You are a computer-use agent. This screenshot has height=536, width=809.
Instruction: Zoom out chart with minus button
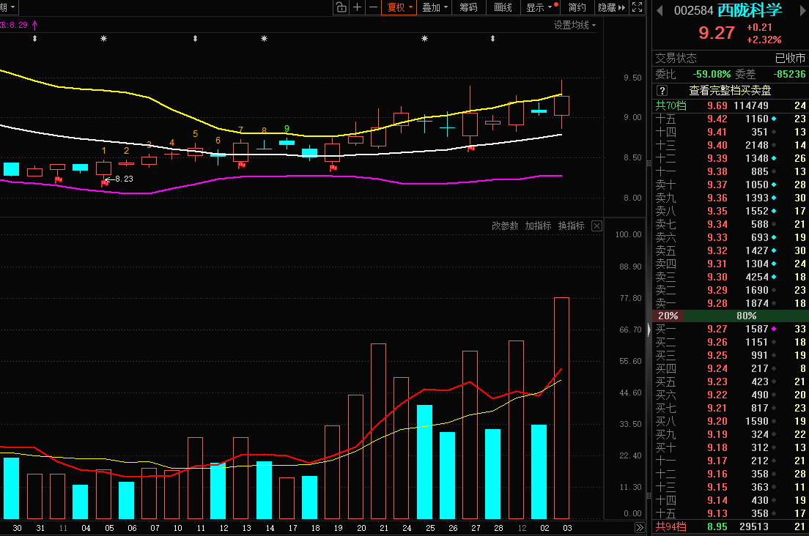coord(373,7)
